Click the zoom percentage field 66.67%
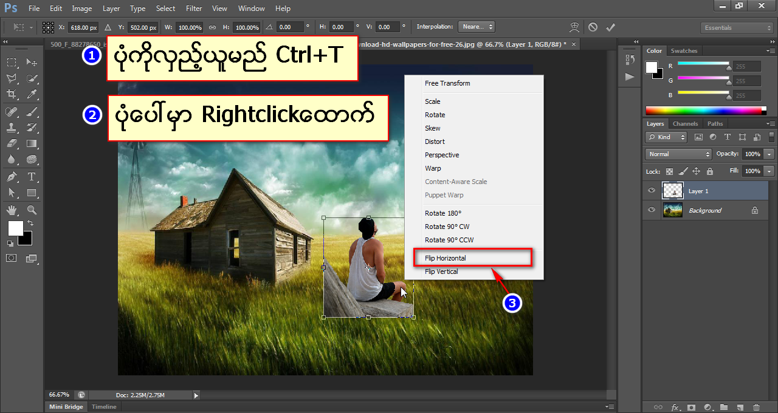 click(x=59, y=395)
